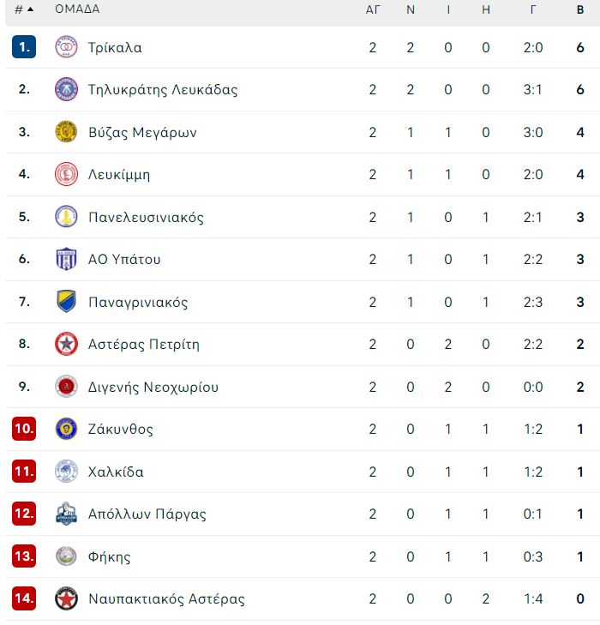
Task: Click the Τρίκαλα team crest icon
Action: click(x=66, y=46)
